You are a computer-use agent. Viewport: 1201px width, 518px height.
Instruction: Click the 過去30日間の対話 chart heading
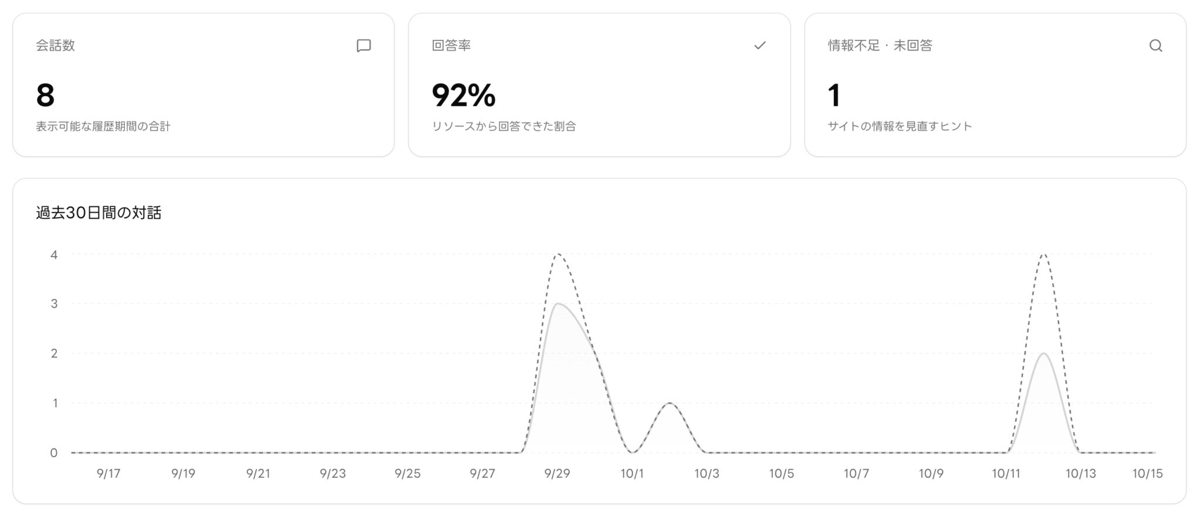[x=99, y=213]
